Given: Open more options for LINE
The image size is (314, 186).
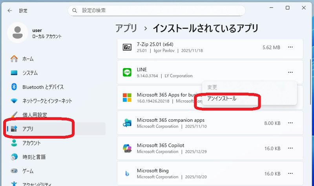Looking at the screenshot, I should pos(290,72).
